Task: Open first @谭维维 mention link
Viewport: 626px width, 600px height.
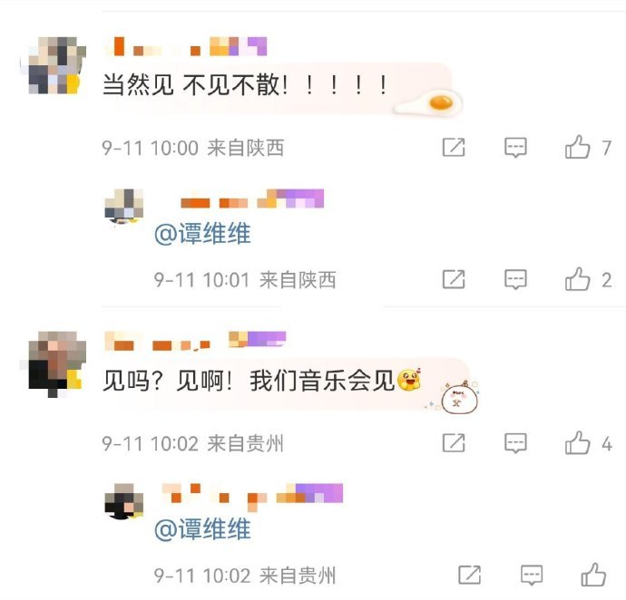Action: pyautogui.click(x=202, y=233)
